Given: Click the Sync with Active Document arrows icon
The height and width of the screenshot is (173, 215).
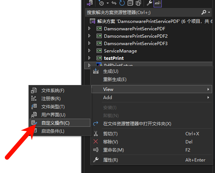Looking at the screenshot, I should pyautogui.click(x=114, y=3).
